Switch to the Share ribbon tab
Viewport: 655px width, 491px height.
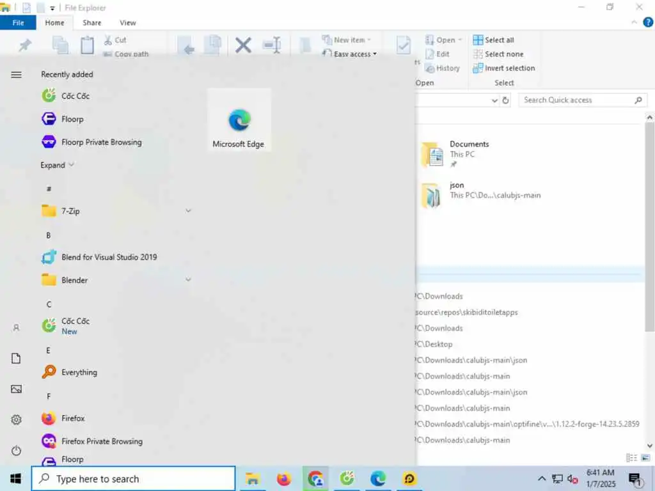click(92, 22)
